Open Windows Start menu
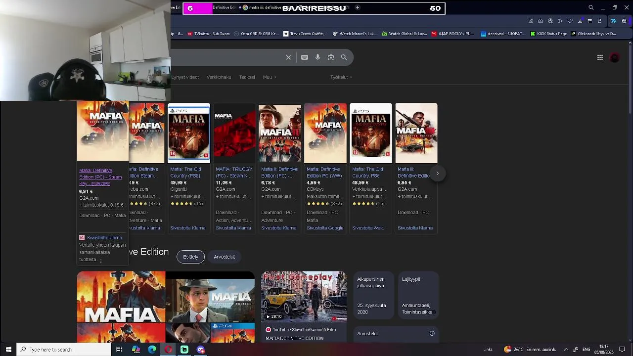 click(8, 350)
